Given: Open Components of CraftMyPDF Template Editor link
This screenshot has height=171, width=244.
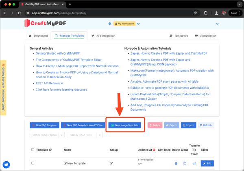Looking at the screenshot, I should click(x=69, y=60).
